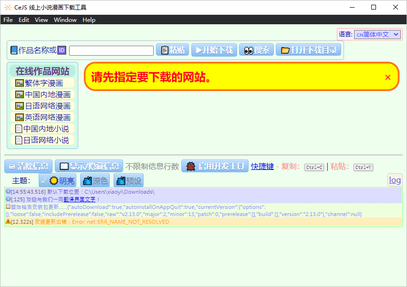Open the File menu
Image resolution: width=407 pixels, height=287 pixels.
(x=8, y=20)
